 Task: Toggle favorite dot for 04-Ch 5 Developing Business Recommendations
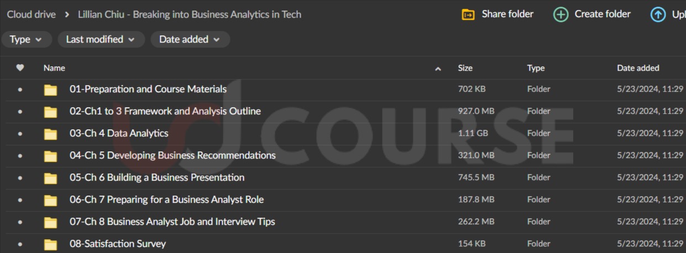pos(20,156)
